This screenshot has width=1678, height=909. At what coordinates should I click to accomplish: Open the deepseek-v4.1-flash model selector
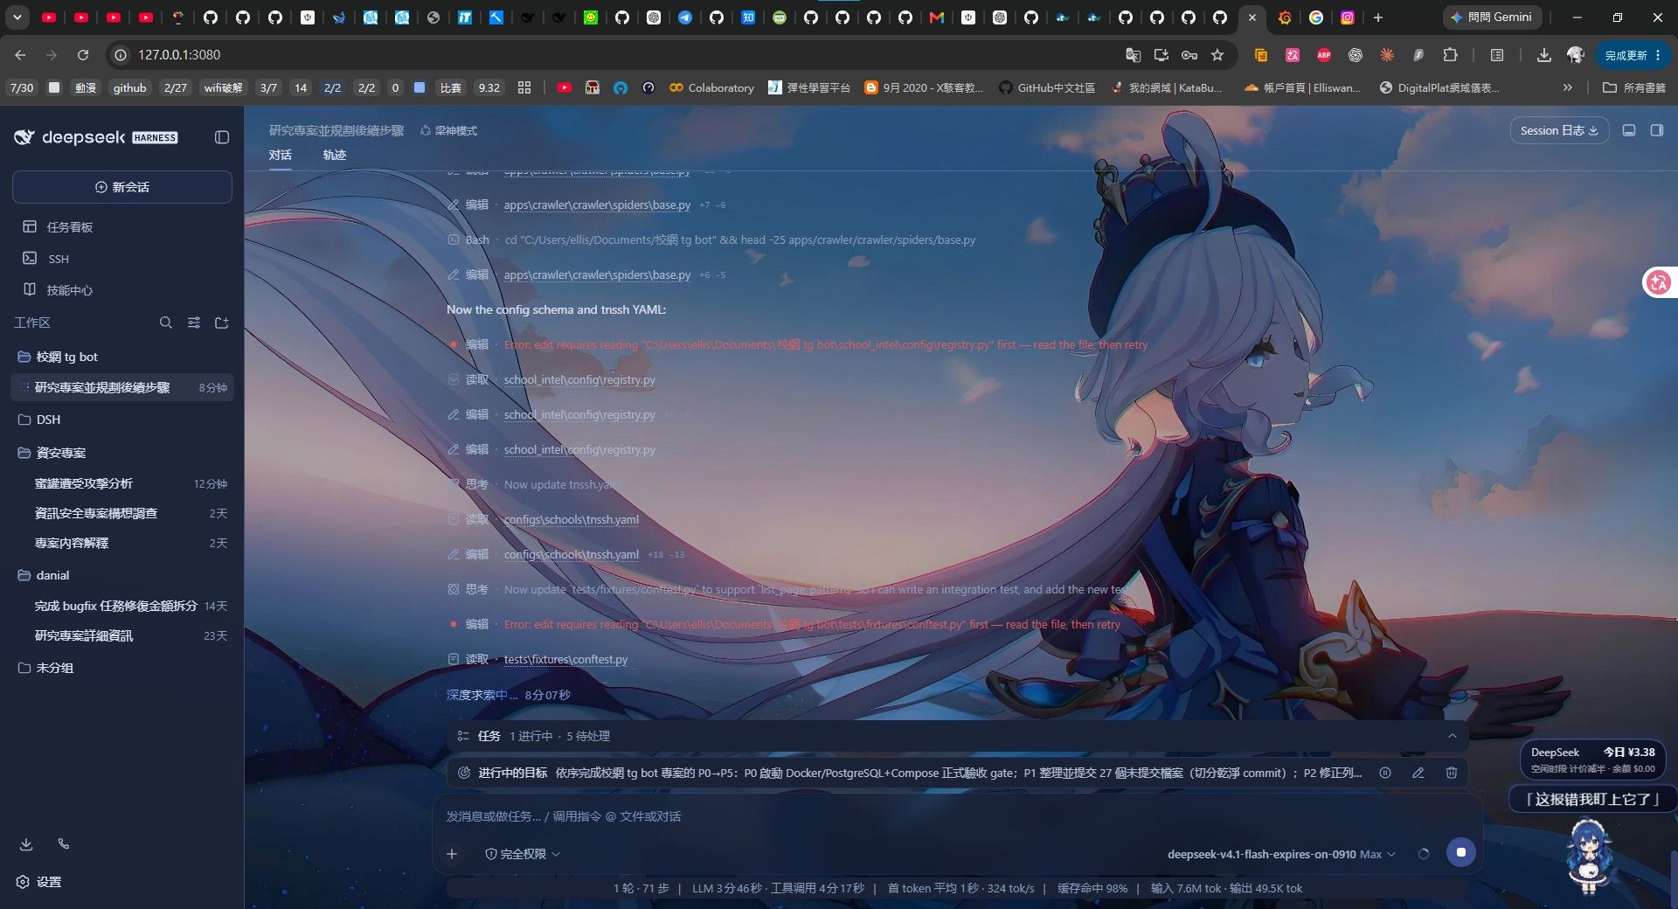pos(1281,854)
